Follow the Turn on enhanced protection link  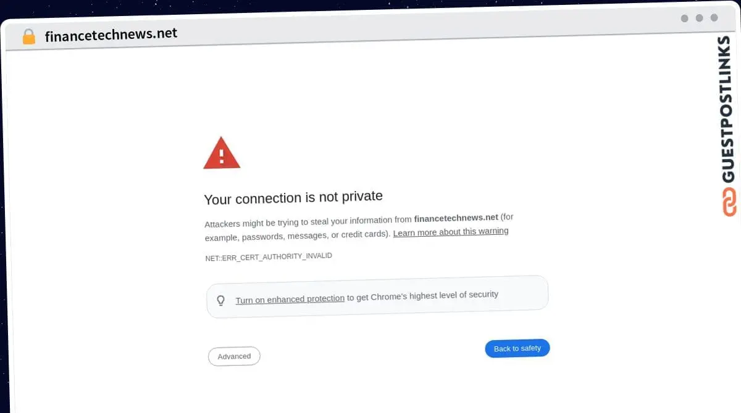coord(290,299)
